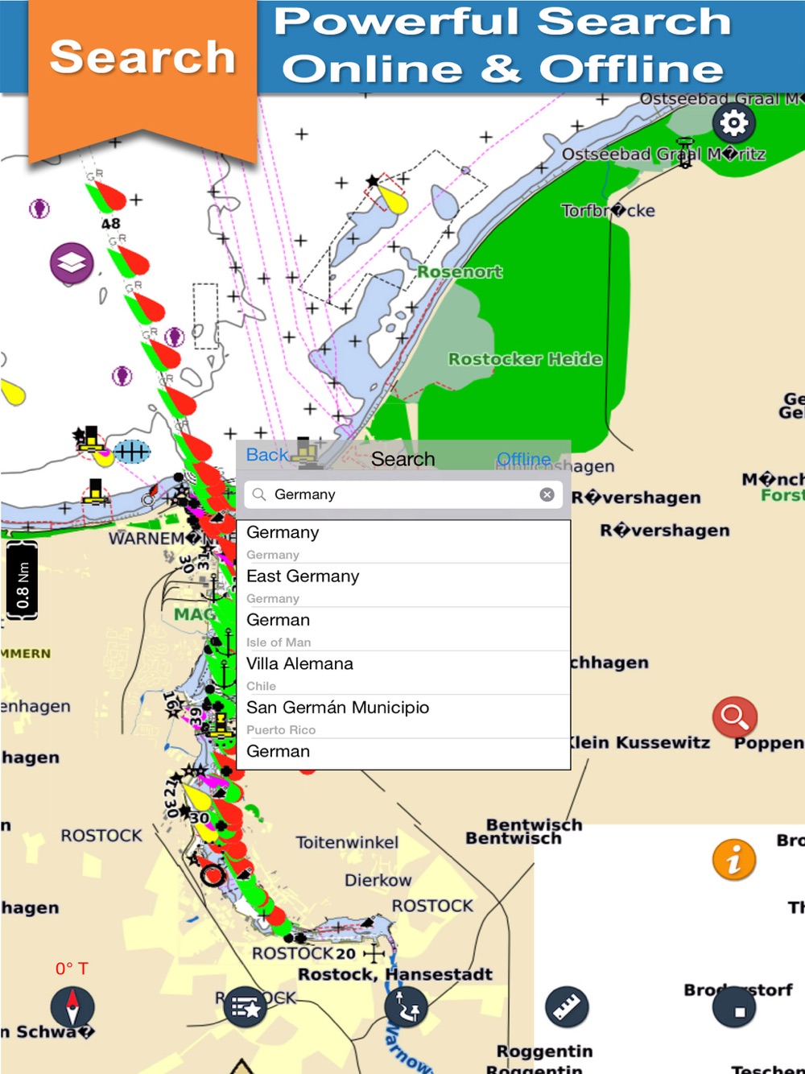This screenshot has width=805, height=1074.
Task: Choose San Germán Municipio result
Action: pyautogui.click(x=403, y=717)
